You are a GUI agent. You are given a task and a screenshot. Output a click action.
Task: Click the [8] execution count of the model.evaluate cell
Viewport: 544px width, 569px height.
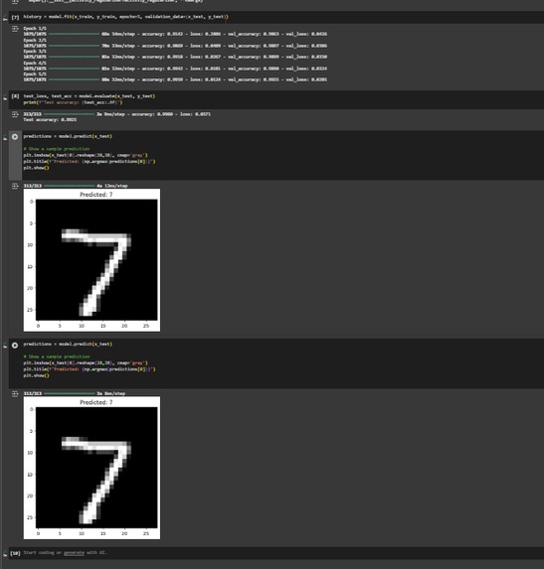15,96
